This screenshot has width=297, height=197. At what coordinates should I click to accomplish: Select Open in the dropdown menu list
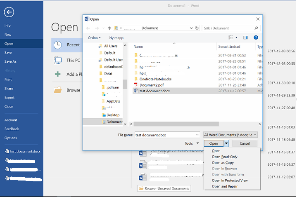216,151
